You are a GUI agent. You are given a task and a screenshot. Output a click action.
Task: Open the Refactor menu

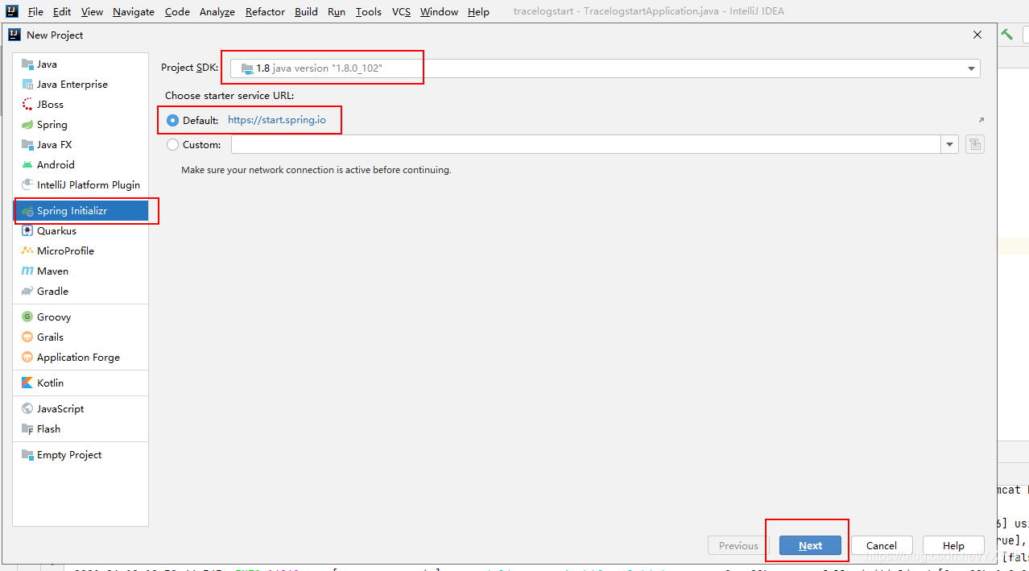click(265, 12)
